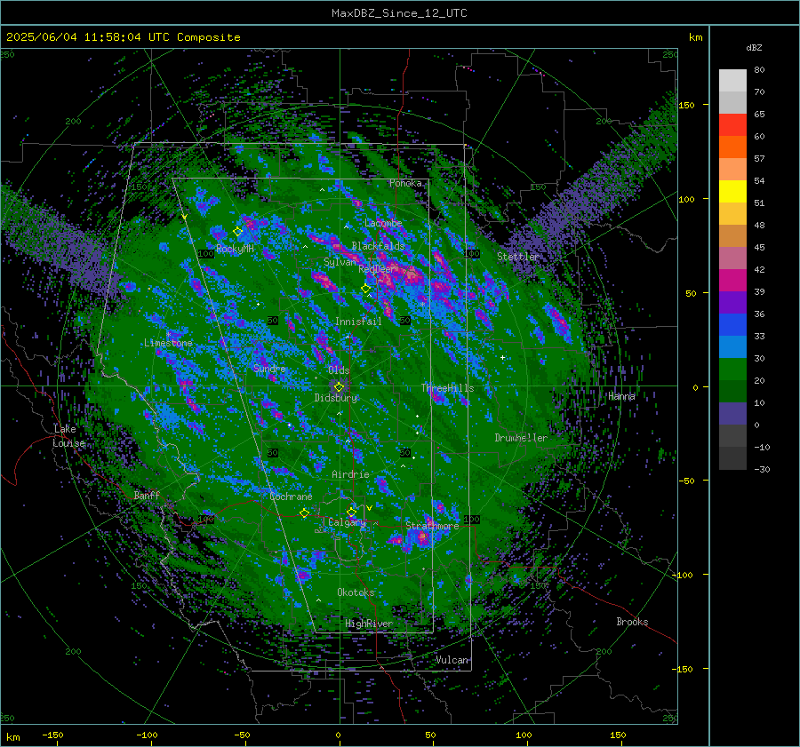Click the km unit label at bottom left

pyautogui.click(x=13, y=737)
